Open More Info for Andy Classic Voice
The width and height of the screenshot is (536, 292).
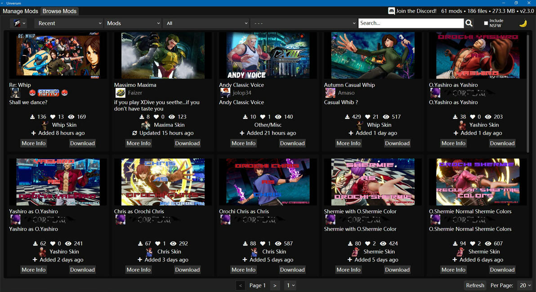coord(243,143)
